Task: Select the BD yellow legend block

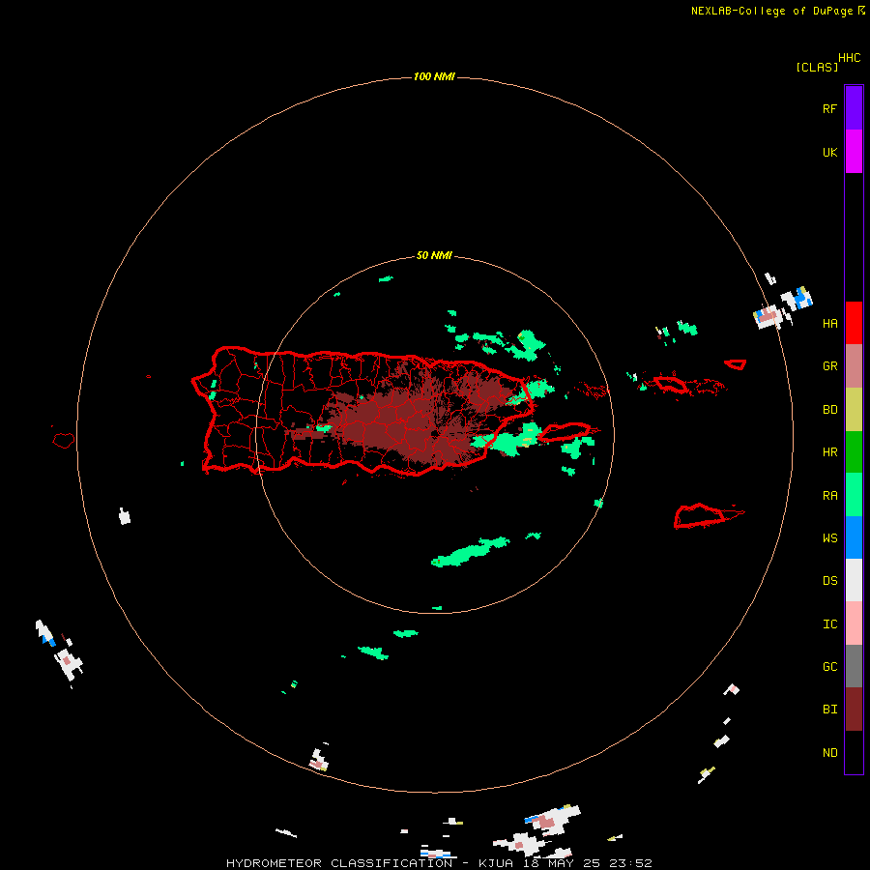Action: (854, 410)
